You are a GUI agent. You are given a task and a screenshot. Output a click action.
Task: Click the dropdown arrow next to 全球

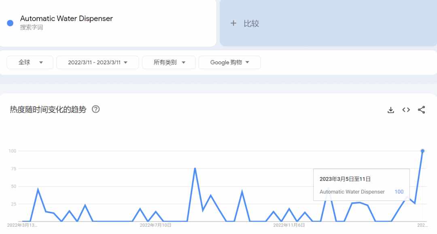[x=41, y=63]
